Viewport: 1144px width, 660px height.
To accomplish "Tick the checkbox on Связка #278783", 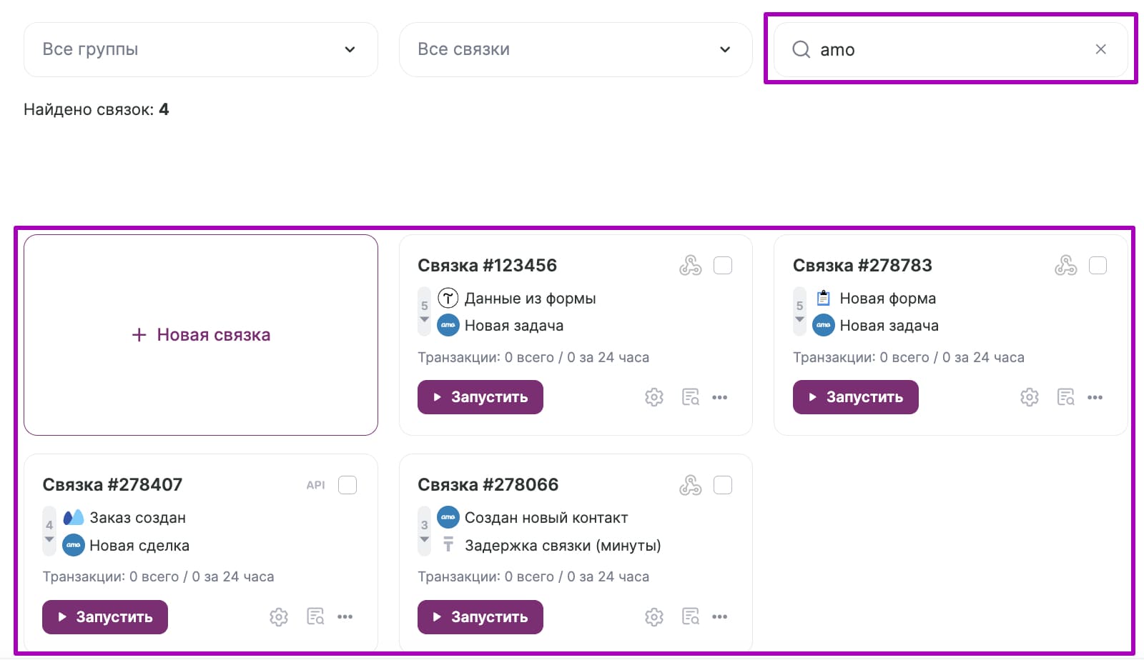I will (1098, 266).
